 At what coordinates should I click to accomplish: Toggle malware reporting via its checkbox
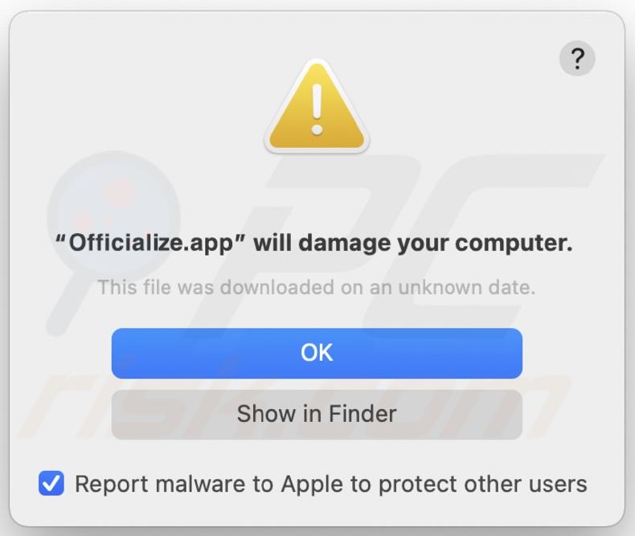point(51,484)
